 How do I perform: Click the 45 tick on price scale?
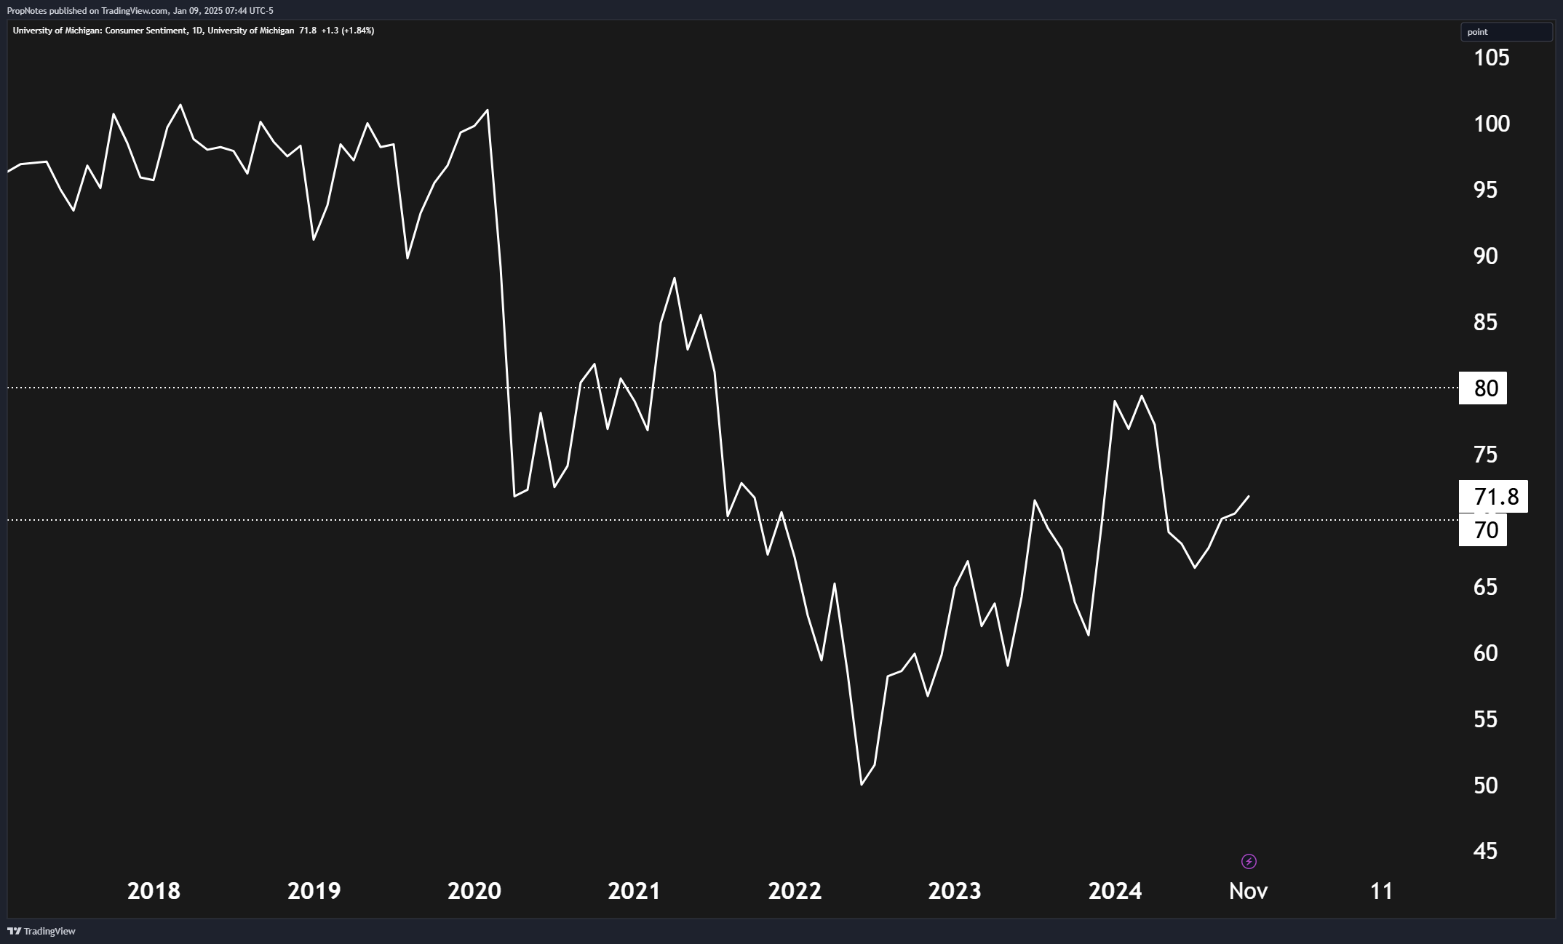1486,851
